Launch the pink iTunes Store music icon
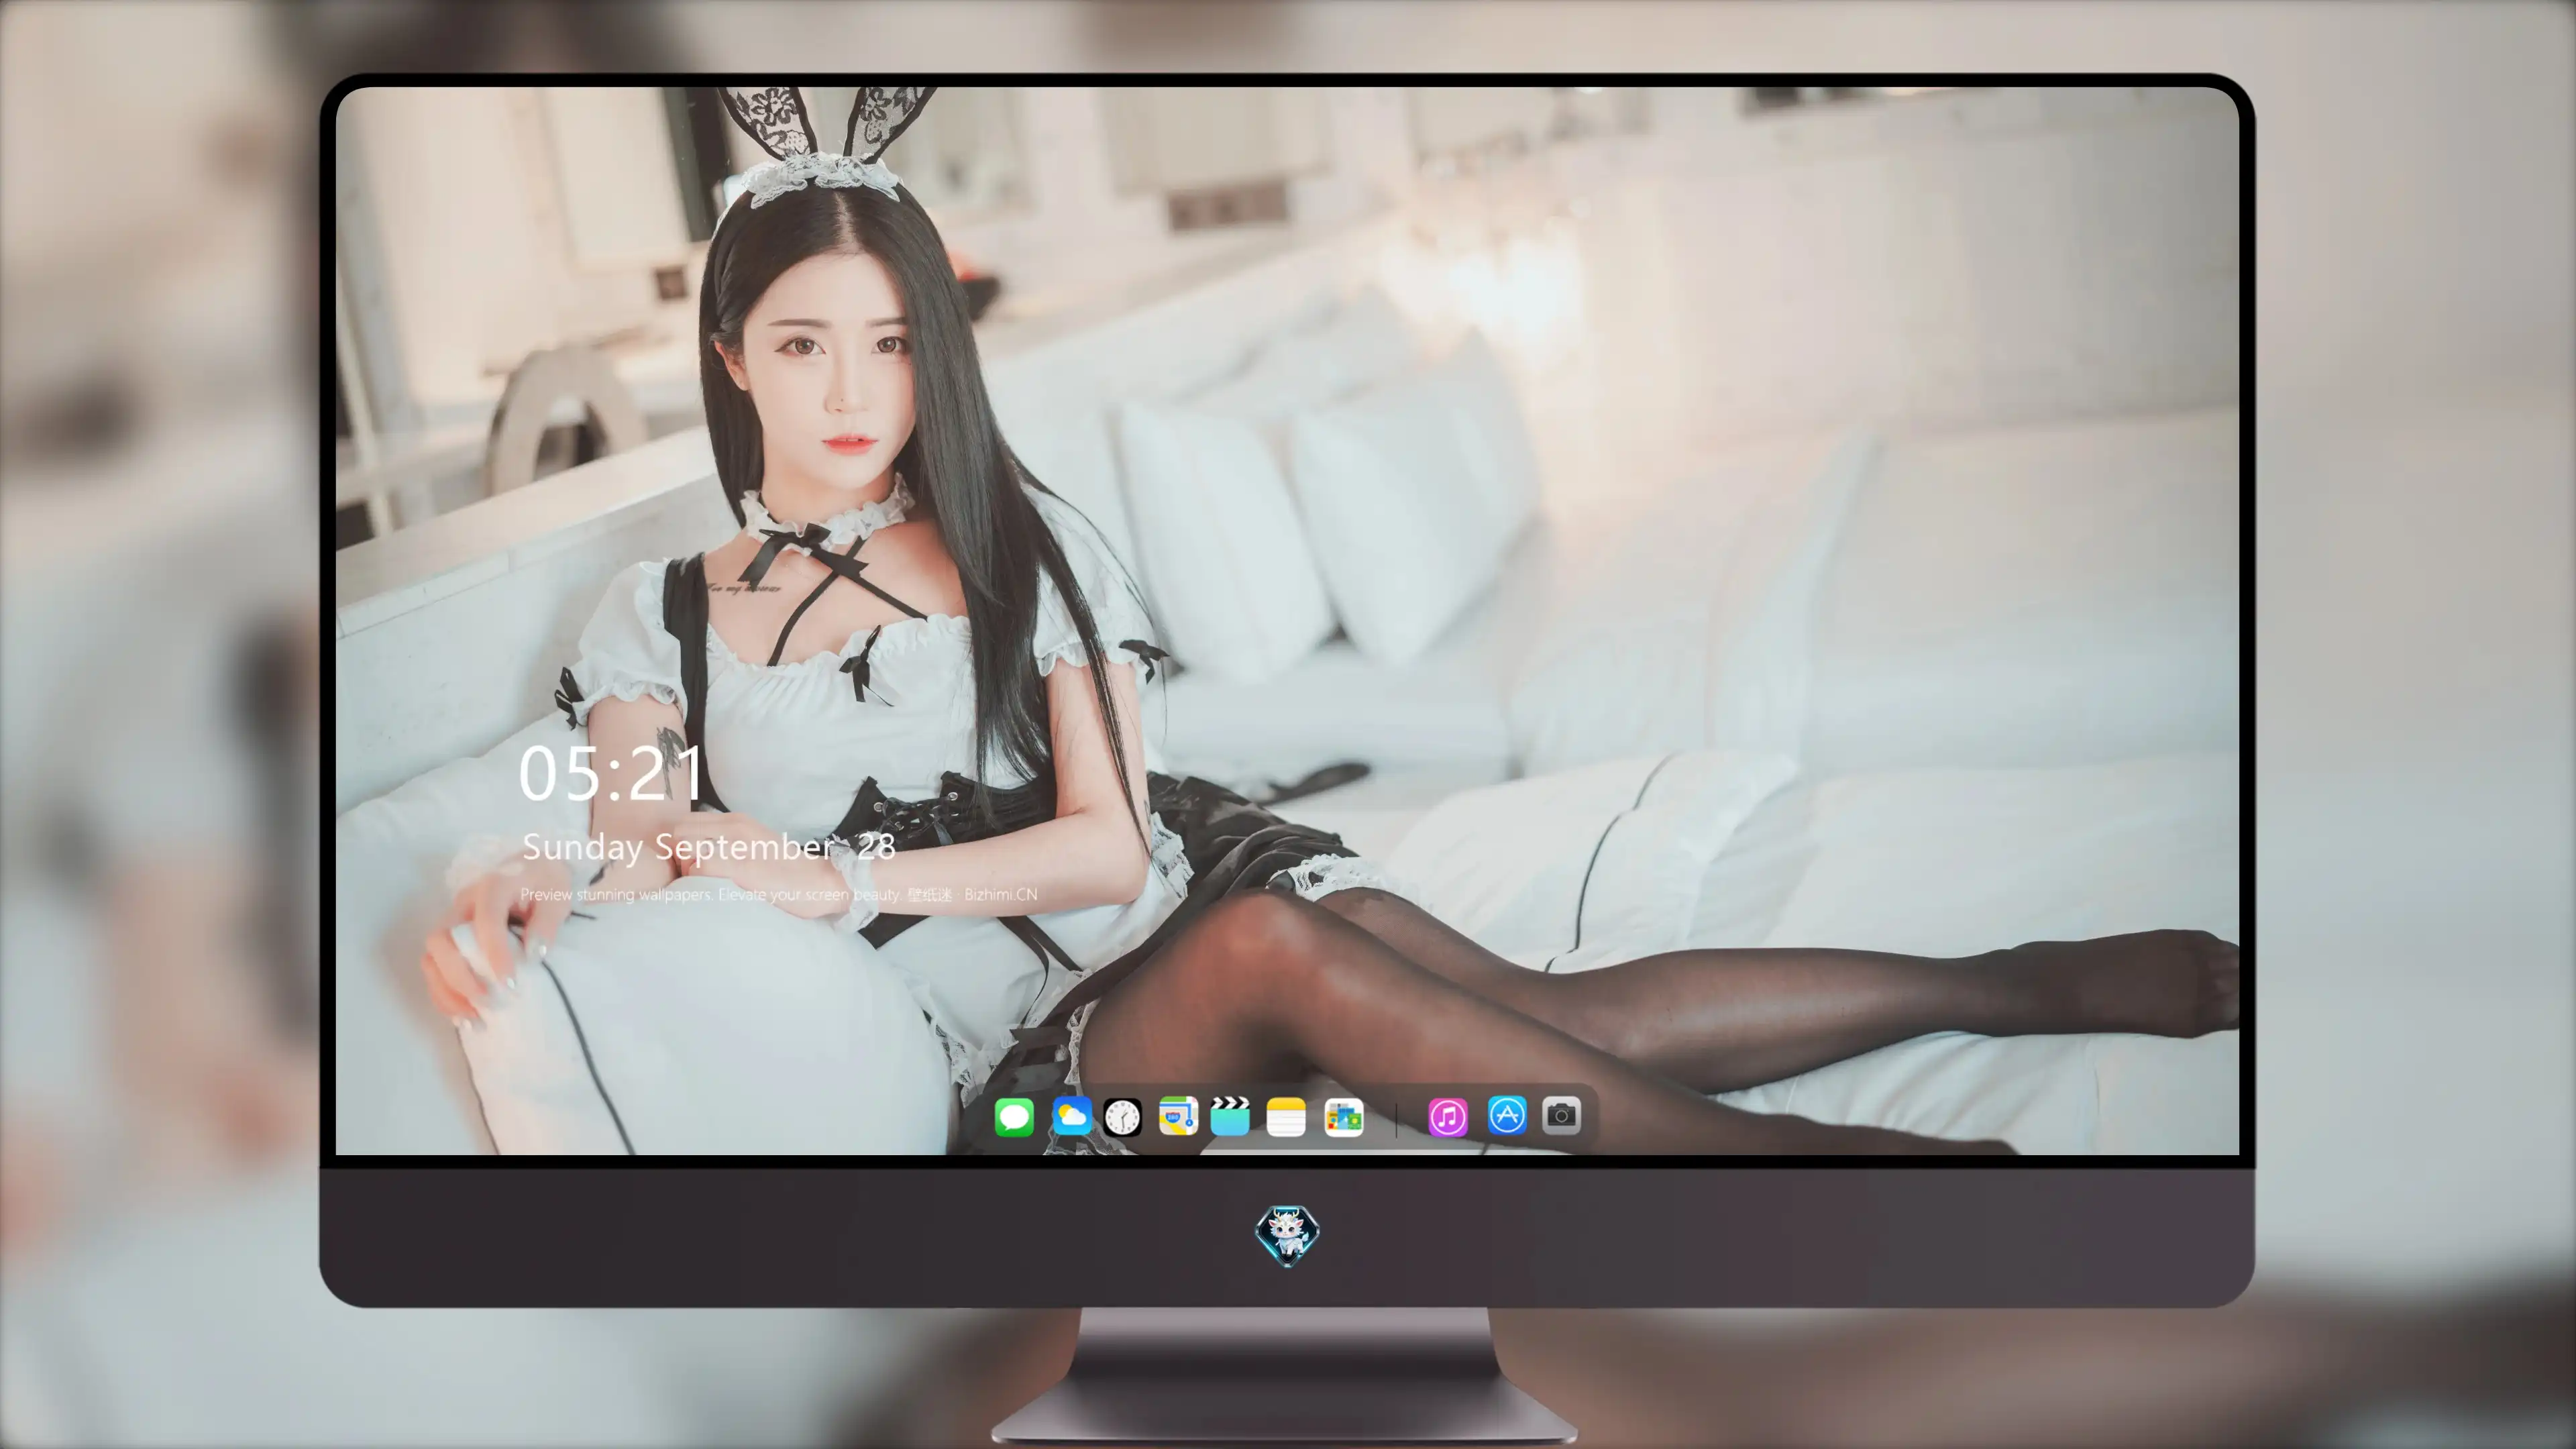Image resolution: width=2576 pixels, height=1449 pixels. click(1448, 1117)
